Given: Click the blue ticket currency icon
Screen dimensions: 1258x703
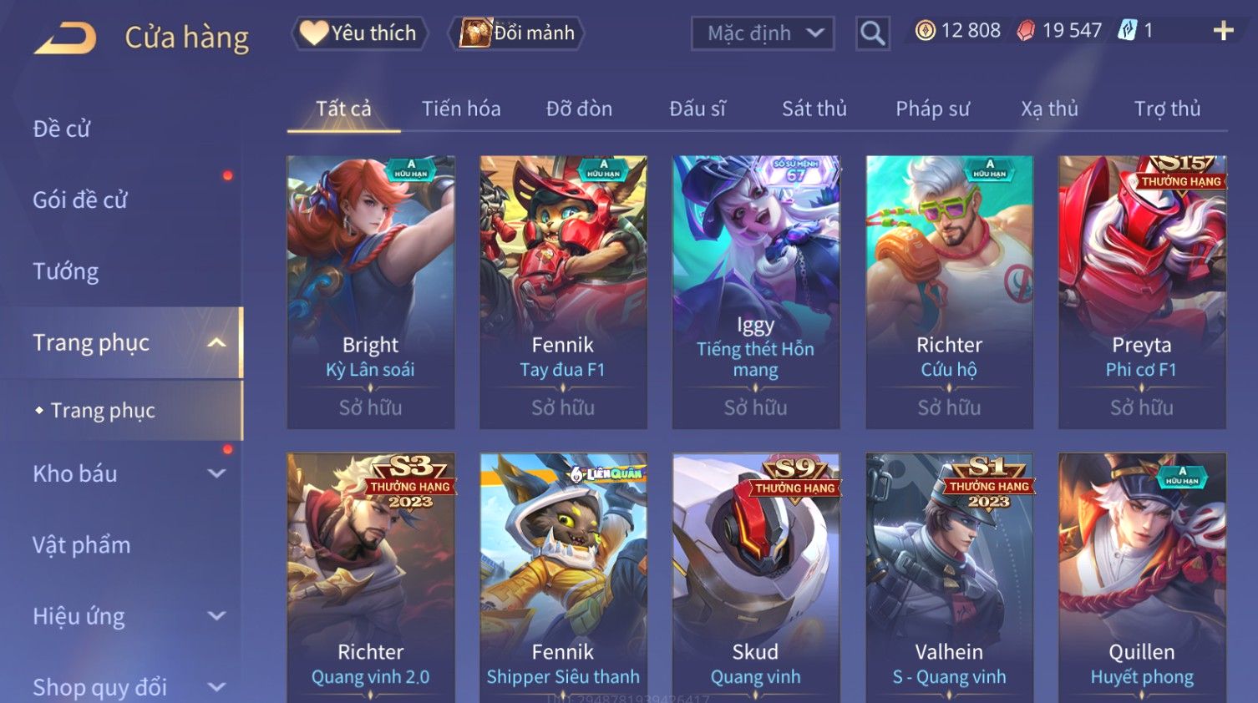Looking at the screenshot, I should pyautogui.click(x=1128, y=31).
